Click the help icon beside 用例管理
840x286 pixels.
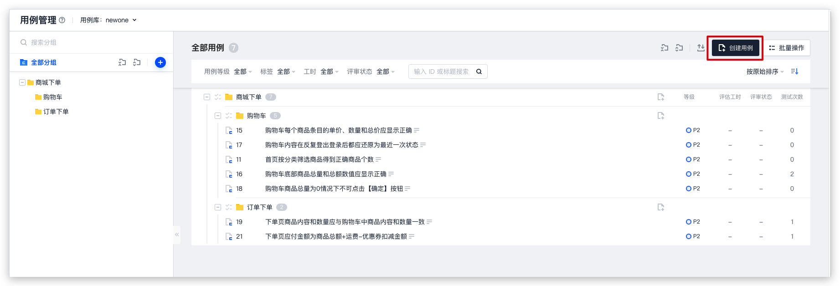pyautogui.click(x=62, y=20)
